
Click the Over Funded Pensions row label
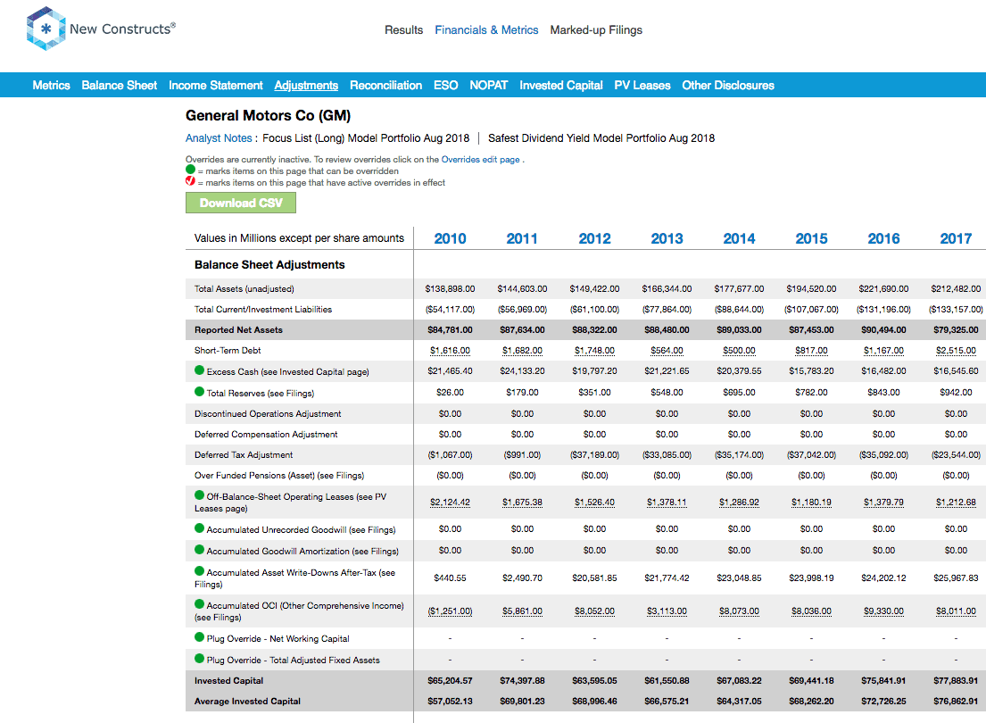coord(279,476)
